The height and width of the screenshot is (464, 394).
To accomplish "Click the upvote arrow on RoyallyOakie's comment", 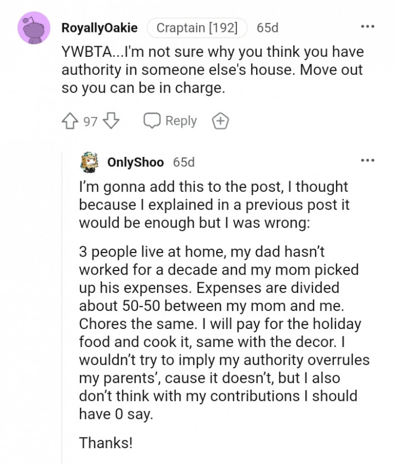I will (69, 120).
